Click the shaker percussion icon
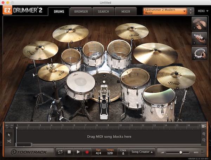 [x=199, y=38]
